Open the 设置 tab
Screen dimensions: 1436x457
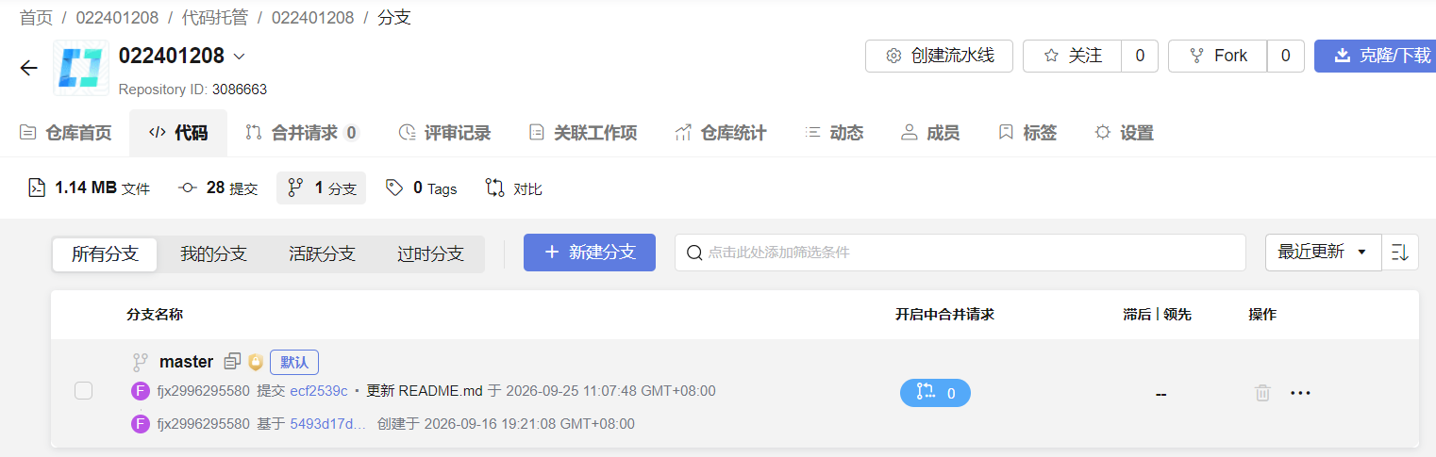(x=1124, y=133)
